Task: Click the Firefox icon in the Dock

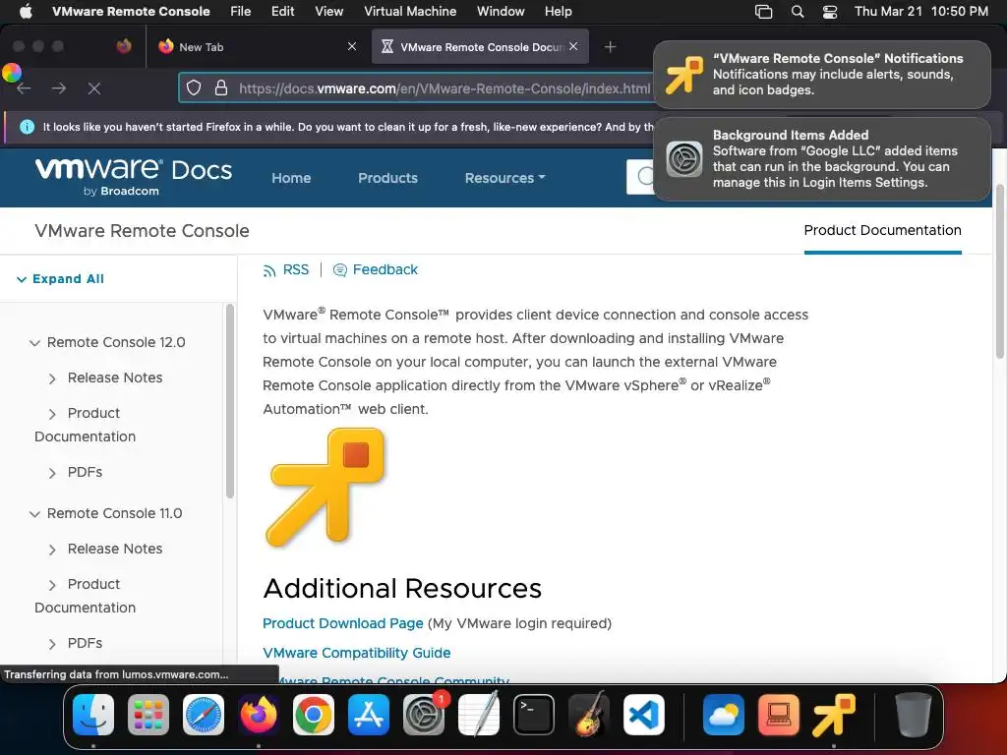Action: point(259,715)
